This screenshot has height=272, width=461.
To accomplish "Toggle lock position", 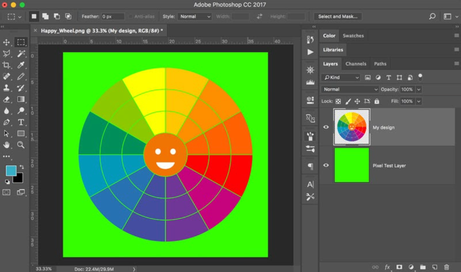I will 357,101.
